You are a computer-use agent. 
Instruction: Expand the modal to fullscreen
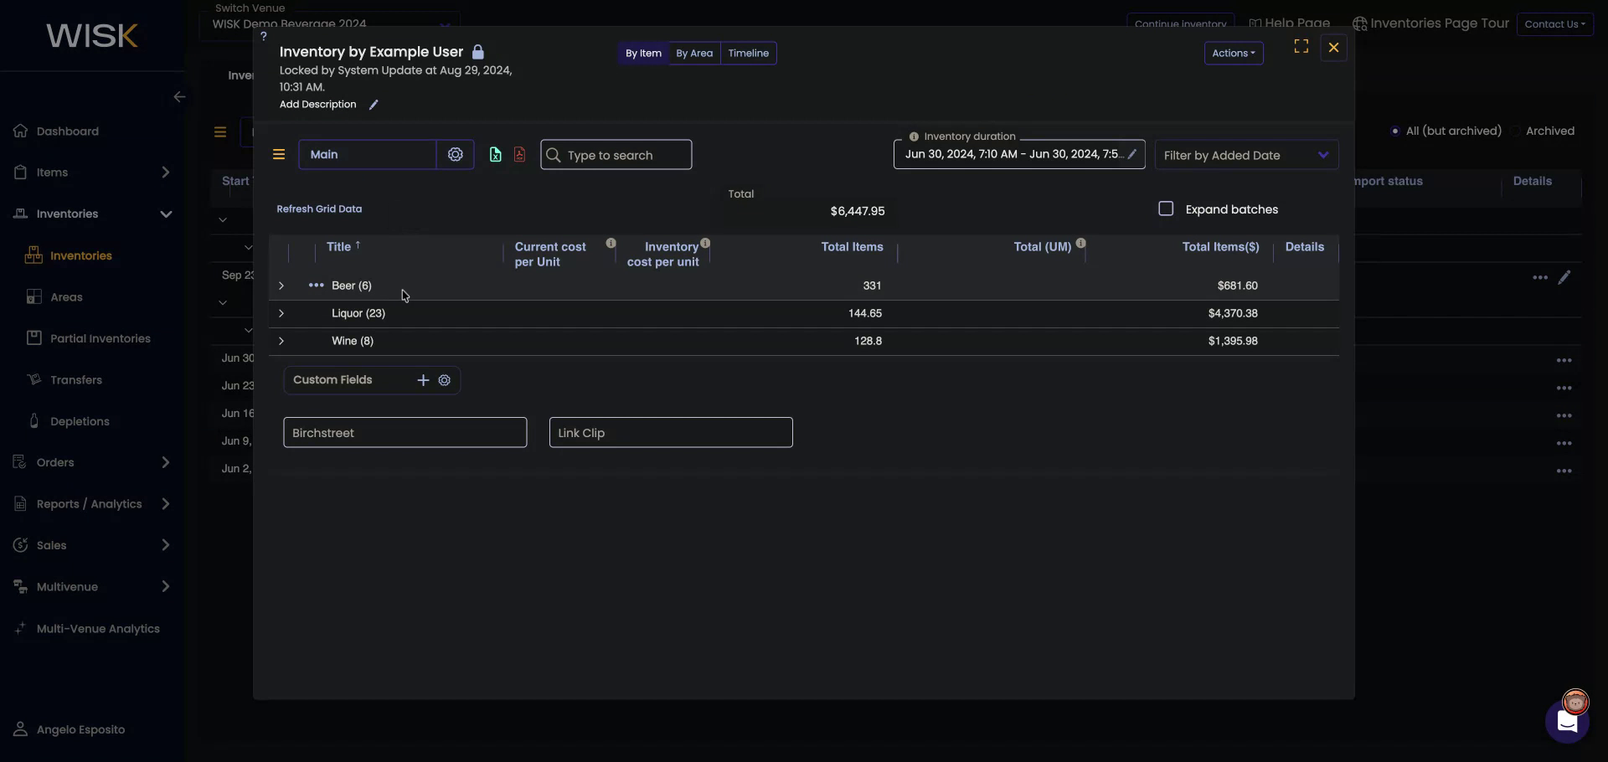(1301, 47)
